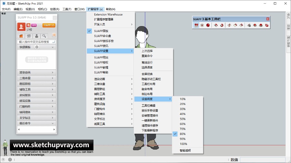Click the flower-shaped gear icon in SUAPP toolbar
This screenshot has height=163, width=291.
[x=202, y=25]
